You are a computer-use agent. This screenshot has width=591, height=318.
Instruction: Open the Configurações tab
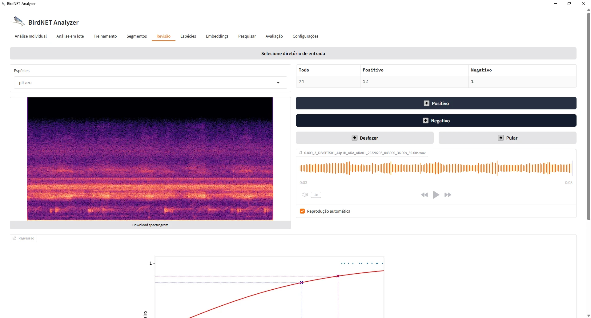pyautogui.click(x=305, y=36)
